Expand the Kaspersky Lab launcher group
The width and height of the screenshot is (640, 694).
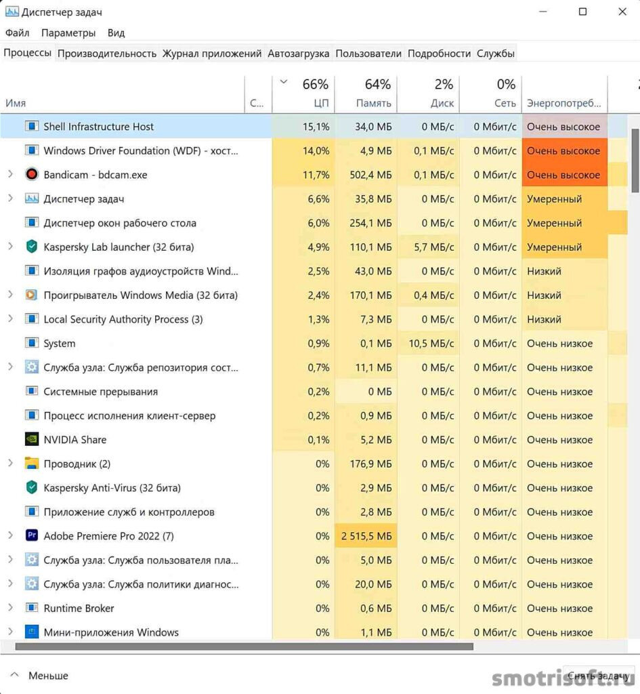click(x=10, y=247)
